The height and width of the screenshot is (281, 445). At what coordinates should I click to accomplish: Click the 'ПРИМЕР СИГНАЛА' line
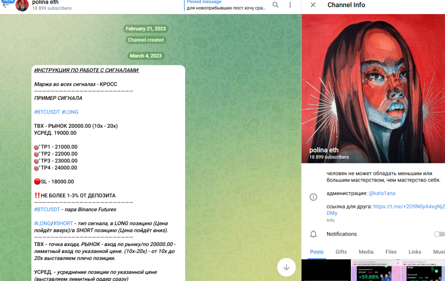(x=58, y=98)
